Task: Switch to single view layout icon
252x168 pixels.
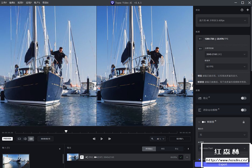Action: point(19,139)
